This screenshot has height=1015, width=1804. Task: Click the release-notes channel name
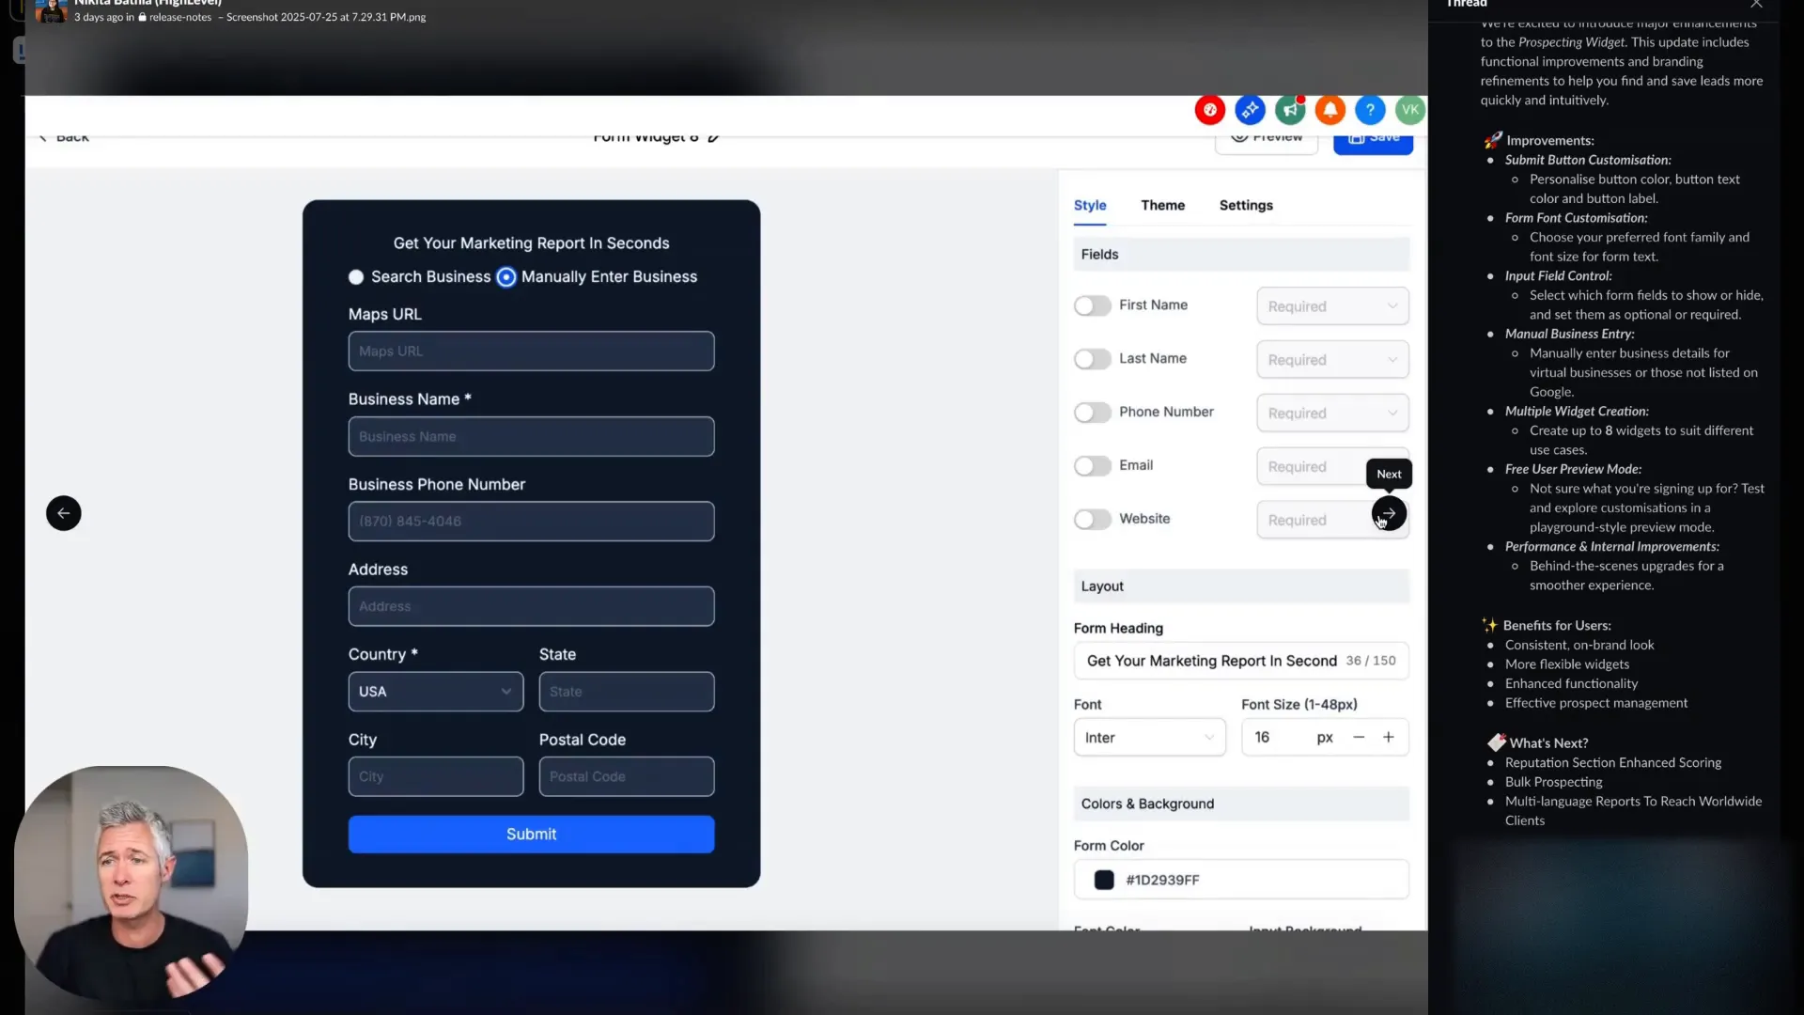(x=180, y=17)
